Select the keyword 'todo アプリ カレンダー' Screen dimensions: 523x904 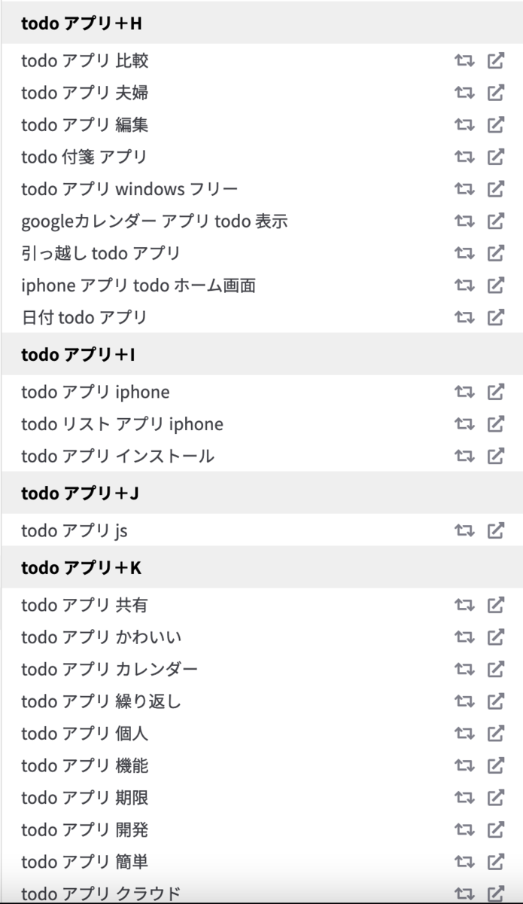pos(110,669)
